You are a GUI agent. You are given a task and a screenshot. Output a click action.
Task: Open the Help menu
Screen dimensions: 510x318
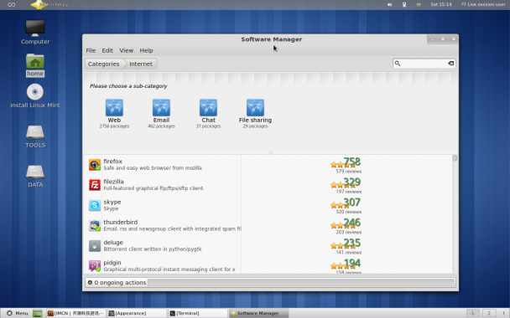coord(146,50)
